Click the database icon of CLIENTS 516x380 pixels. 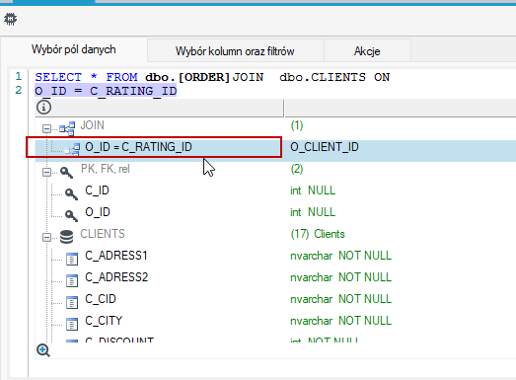(x=66, y=237)
